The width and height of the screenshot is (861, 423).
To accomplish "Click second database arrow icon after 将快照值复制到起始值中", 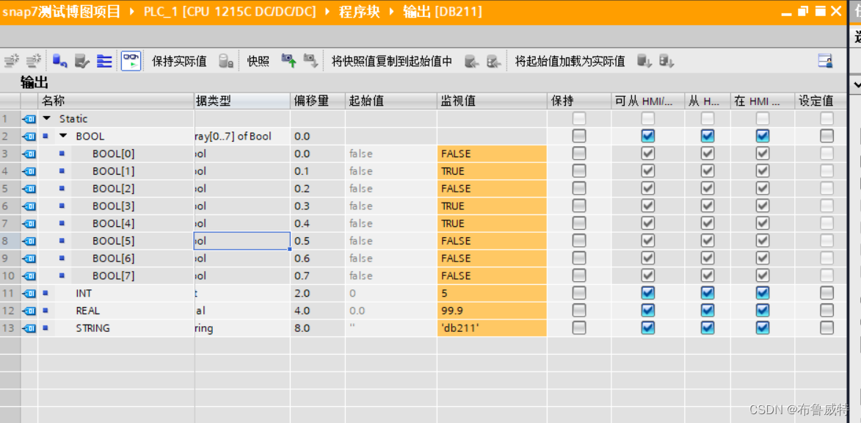I will 493,62.
